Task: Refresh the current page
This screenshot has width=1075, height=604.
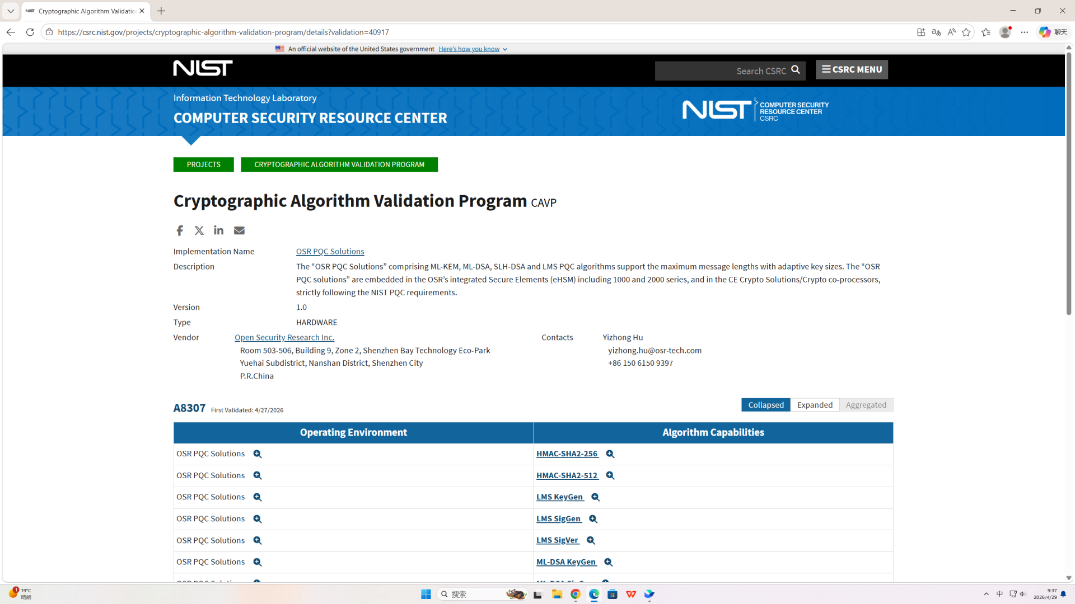Action: (30, 32)
